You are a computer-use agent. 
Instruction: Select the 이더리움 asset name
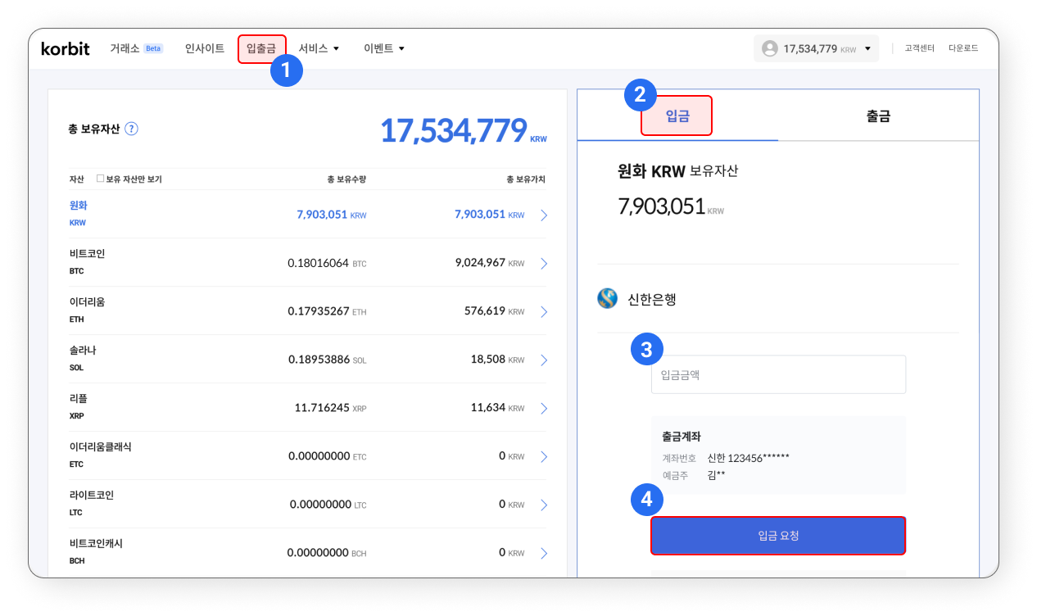tap(88, 302)
